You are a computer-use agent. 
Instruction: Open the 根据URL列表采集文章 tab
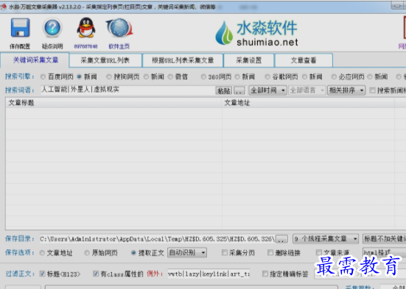click(183, 60)
